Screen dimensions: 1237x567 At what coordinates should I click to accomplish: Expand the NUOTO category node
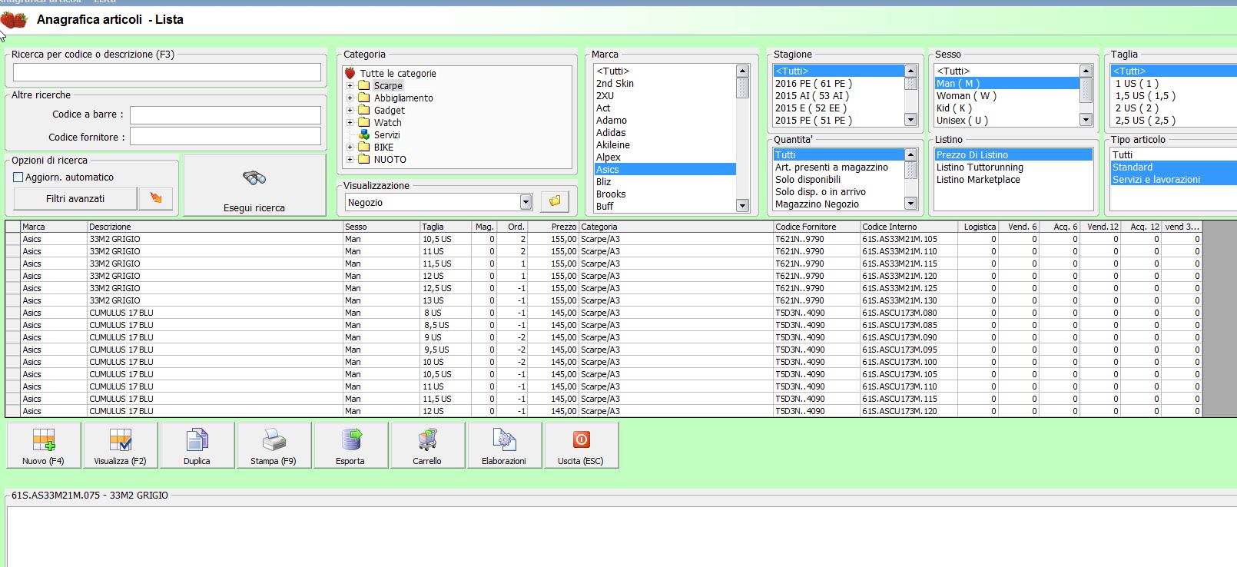[350, 160]
